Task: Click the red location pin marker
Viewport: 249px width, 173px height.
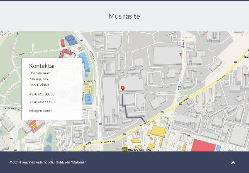Action: point(122,88)
